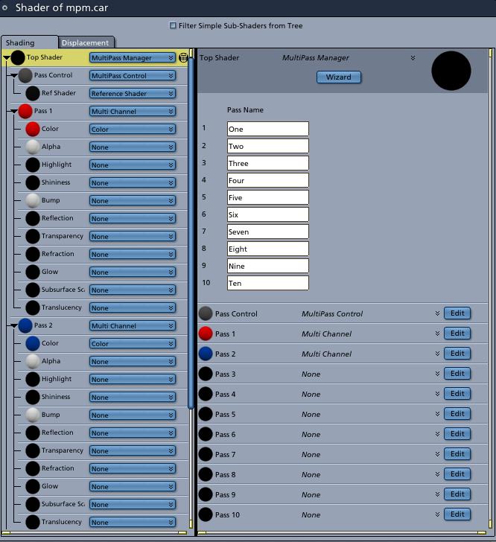Click the large black preview sphere at top right
The width and height of the screenshot is (496, 542).
tap(451, 71)
